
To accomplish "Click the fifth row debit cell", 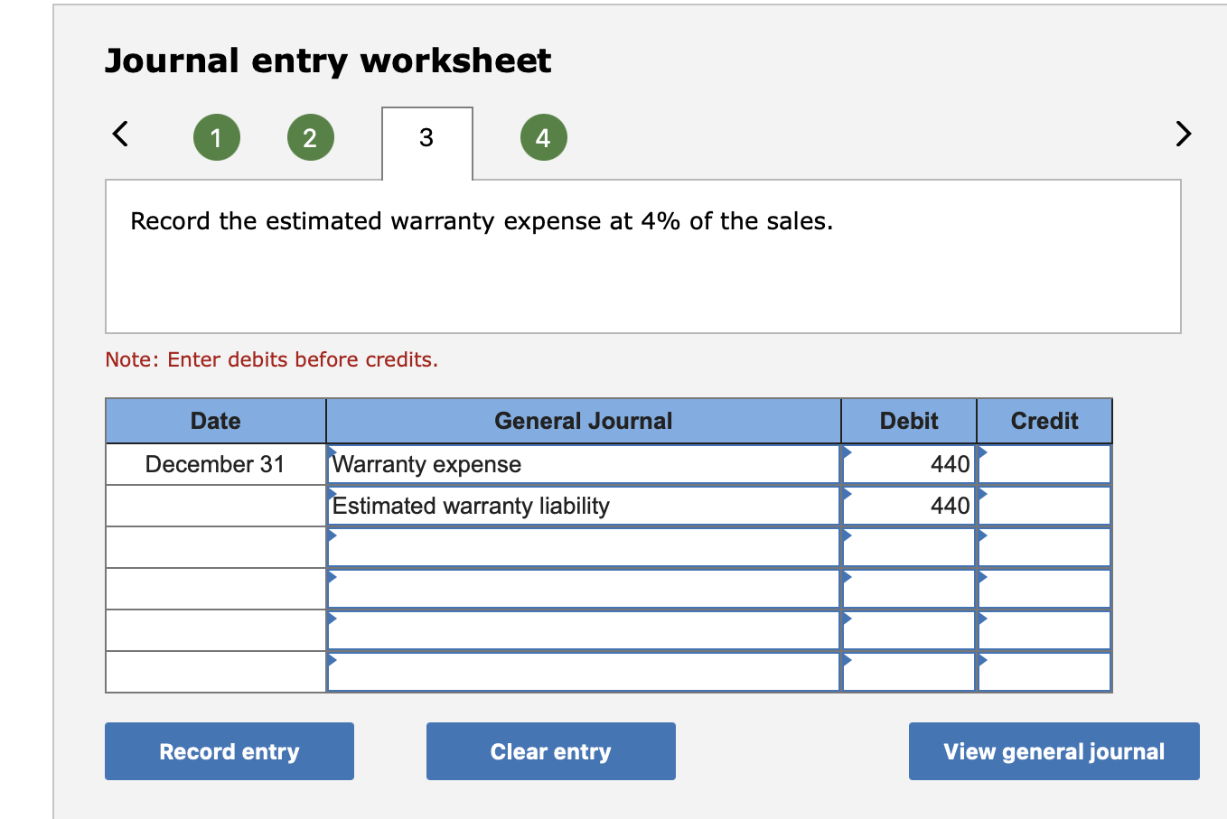I will (909, 630).
